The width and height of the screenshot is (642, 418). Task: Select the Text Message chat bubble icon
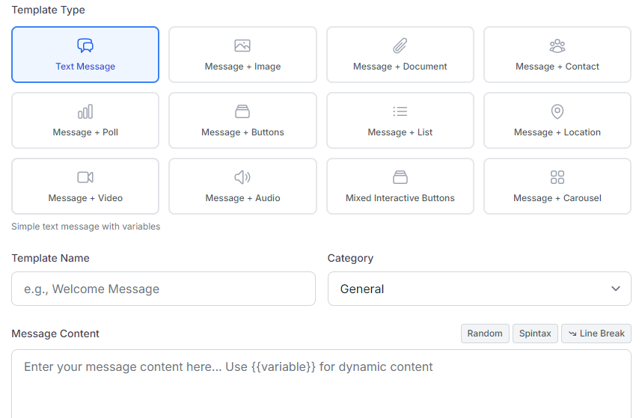pyautogui.click(x=85, y=46)
